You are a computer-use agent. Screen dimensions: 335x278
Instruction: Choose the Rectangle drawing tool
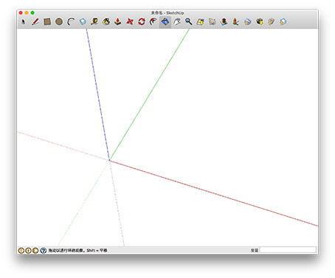click(47, 22)
